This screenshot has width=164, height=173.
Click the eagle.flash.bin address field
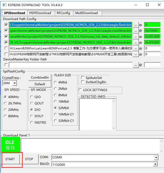click(x=152, y=25)
